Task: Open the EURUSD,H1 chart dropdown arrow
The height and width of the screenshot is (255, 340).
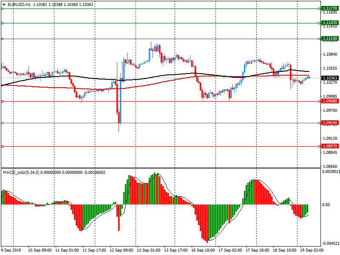Action: point(4,5)
